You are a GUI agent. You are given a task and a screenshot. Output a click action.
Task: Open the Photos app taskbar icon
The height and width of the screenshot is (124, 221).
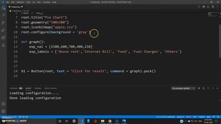point(124,121)
